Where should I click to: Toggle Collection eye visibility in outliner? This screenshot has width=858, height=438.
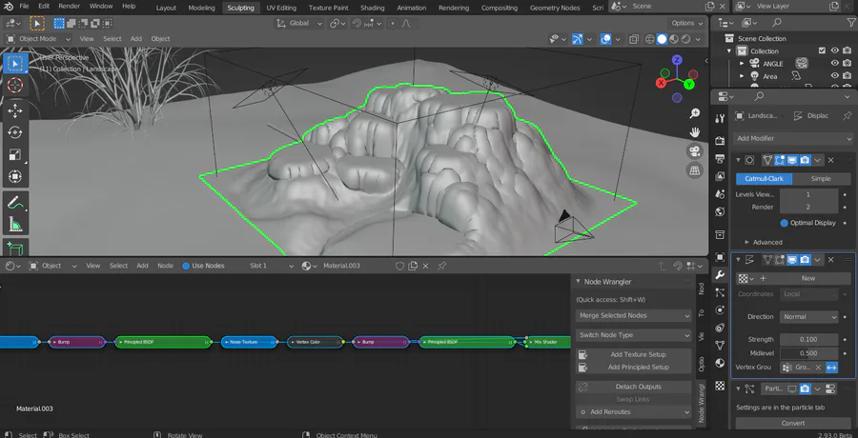[x=835, y=50]
